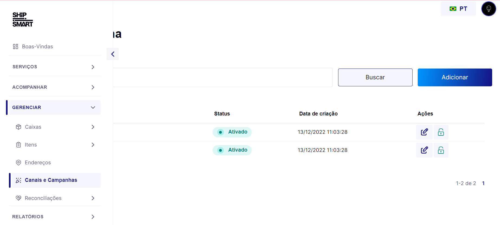Open the PT language selector

click(x=458, y=9)
